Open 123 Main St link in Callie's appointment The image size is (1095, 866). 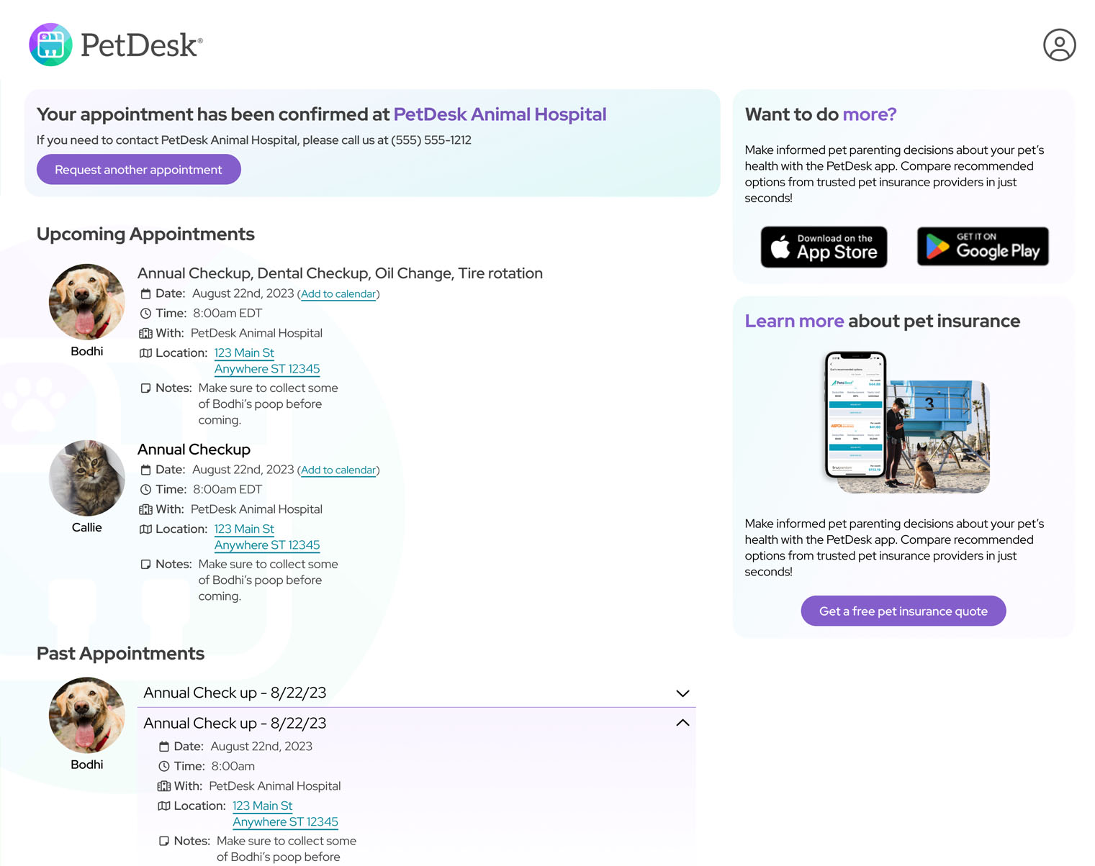pos(244,529)
